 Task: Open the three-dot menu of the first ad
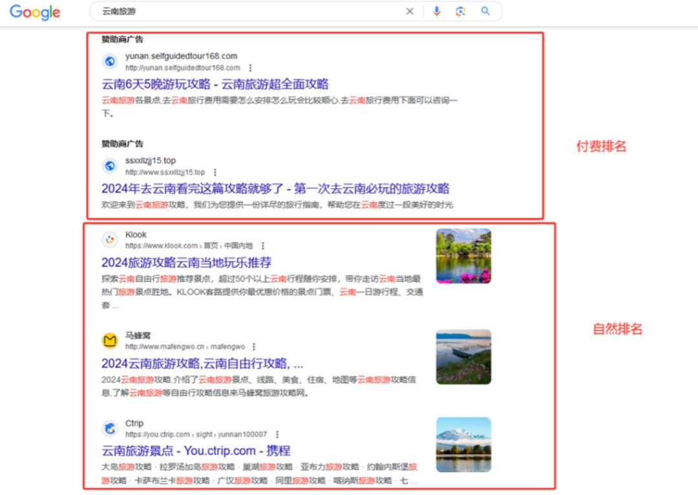[x=251, y=67]
